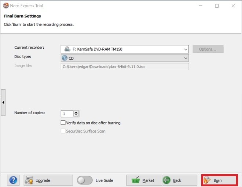The image size is (242, 187).
Task: Click the Upgrade box icon
Action: tap(29, 180)
